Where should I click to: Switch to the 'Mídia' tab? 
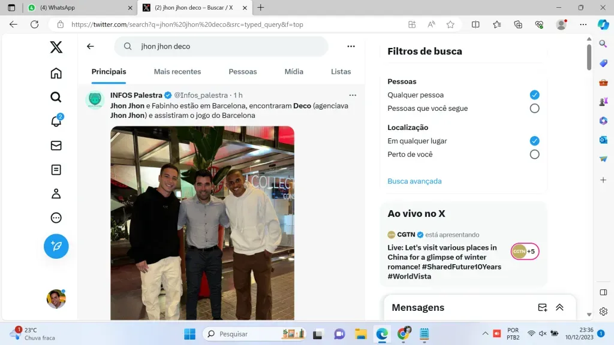point(294,71)
